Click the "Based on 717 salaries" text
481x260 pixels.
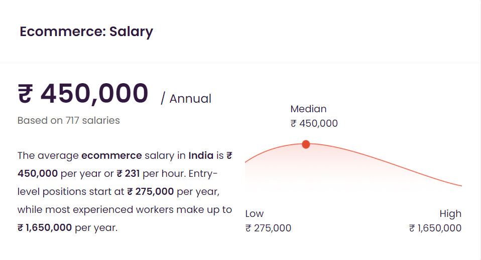tap(69, 120)
